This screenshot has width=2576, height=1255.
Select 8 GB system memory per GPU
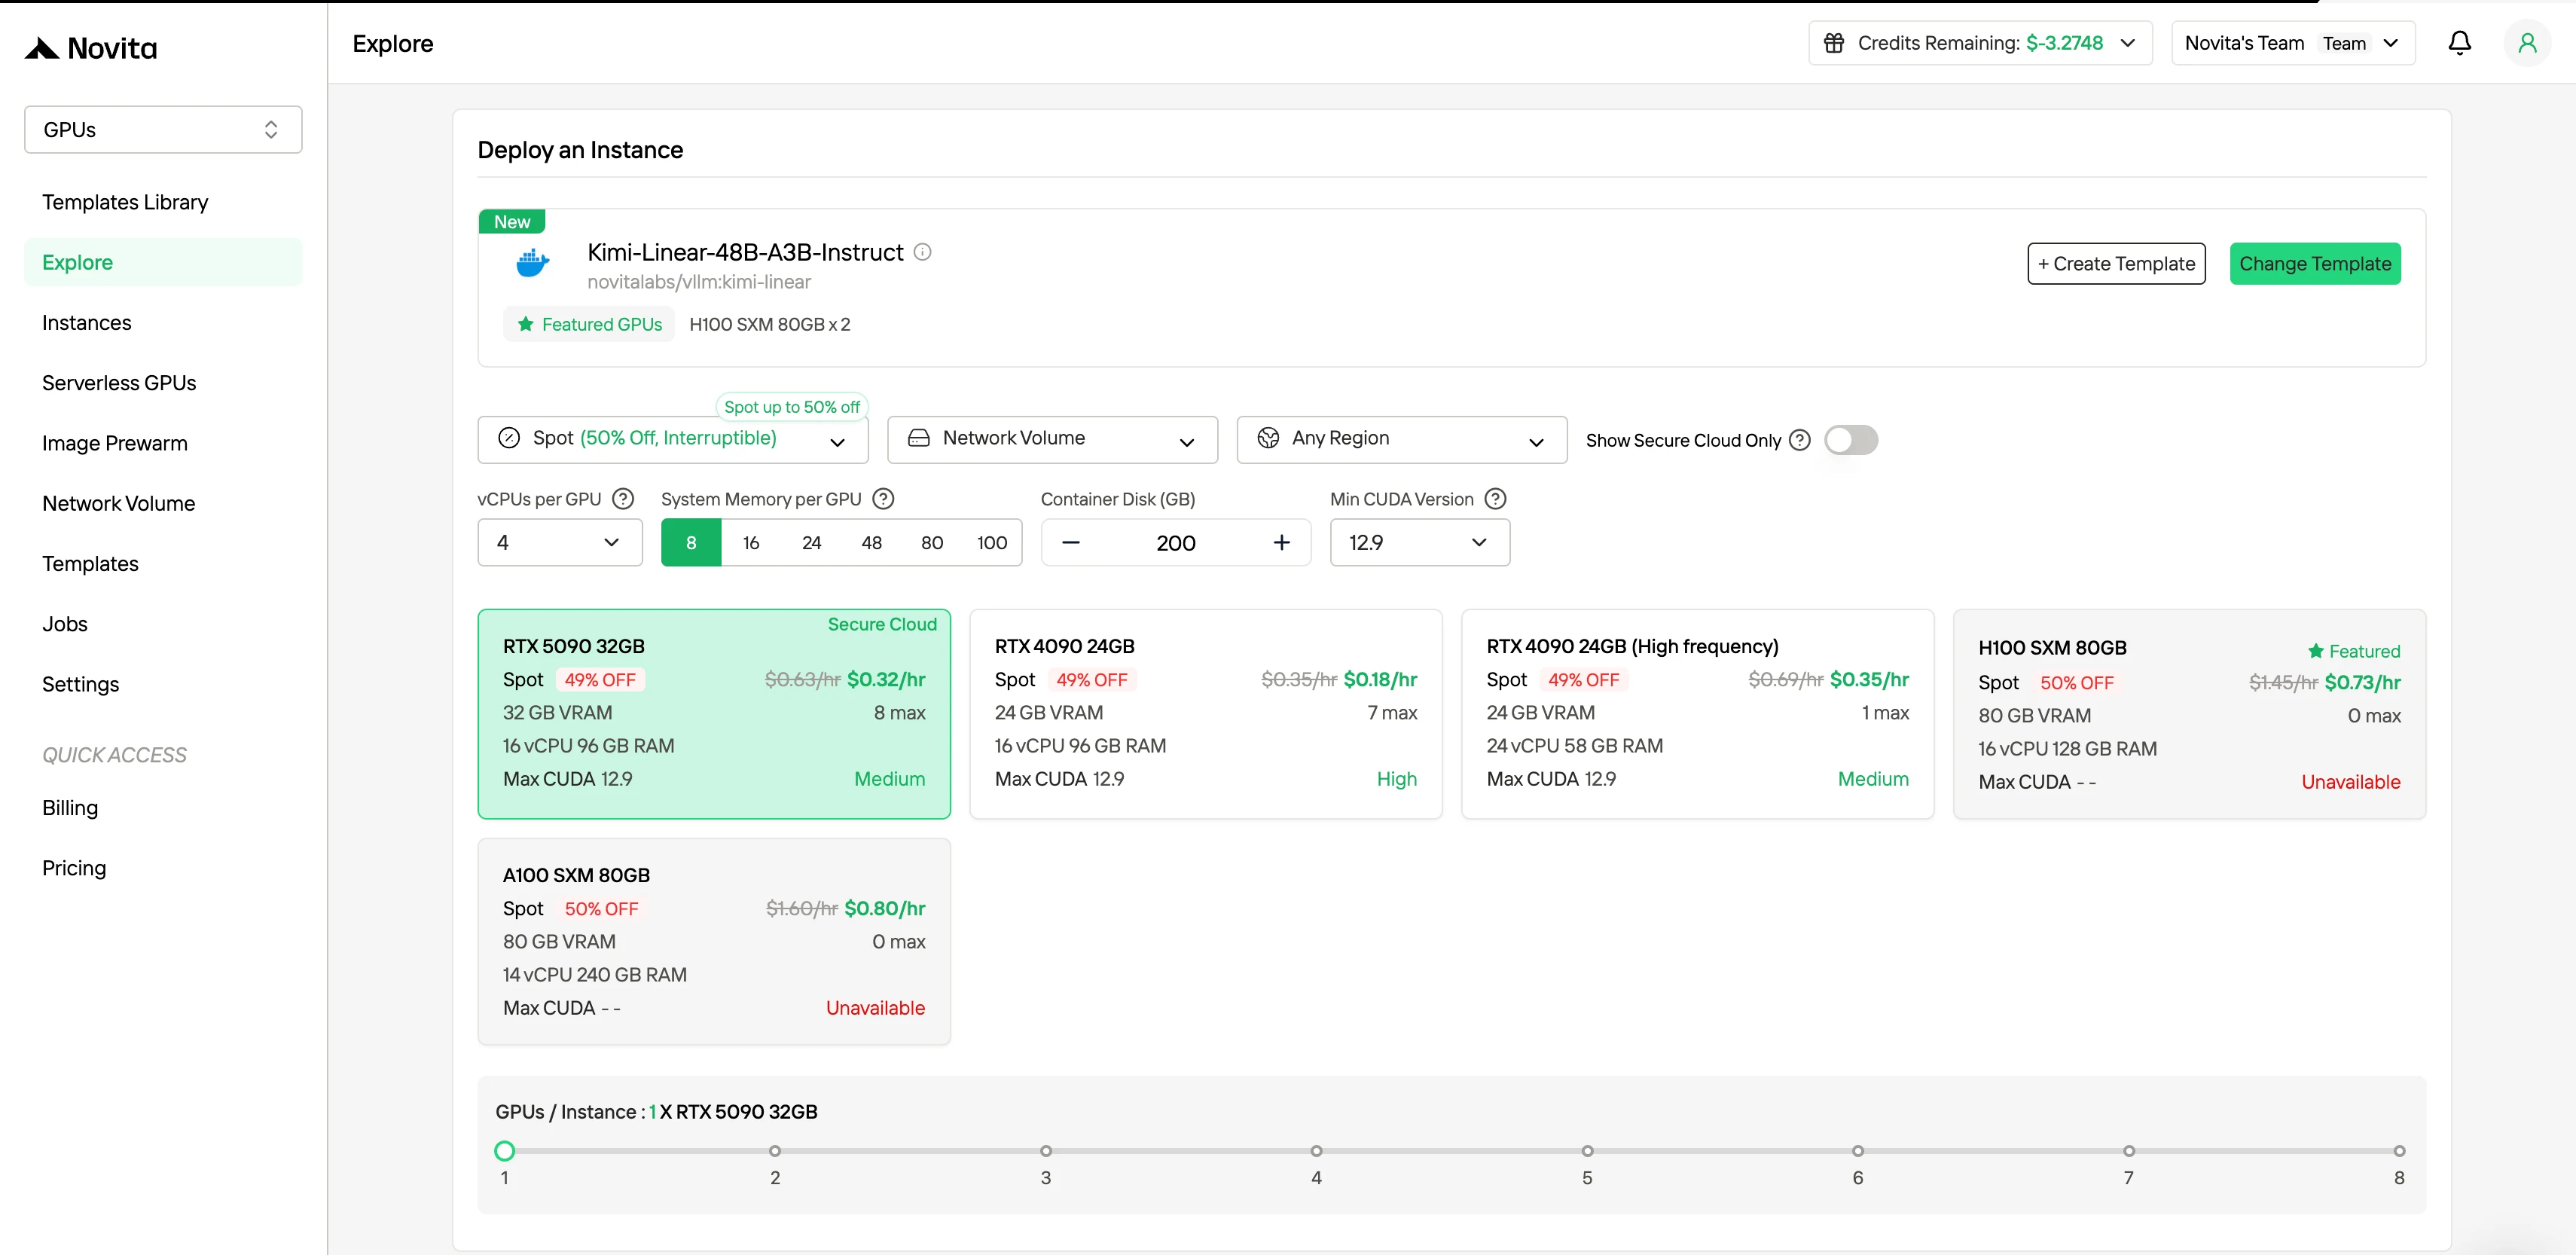[x=691, y=542]
